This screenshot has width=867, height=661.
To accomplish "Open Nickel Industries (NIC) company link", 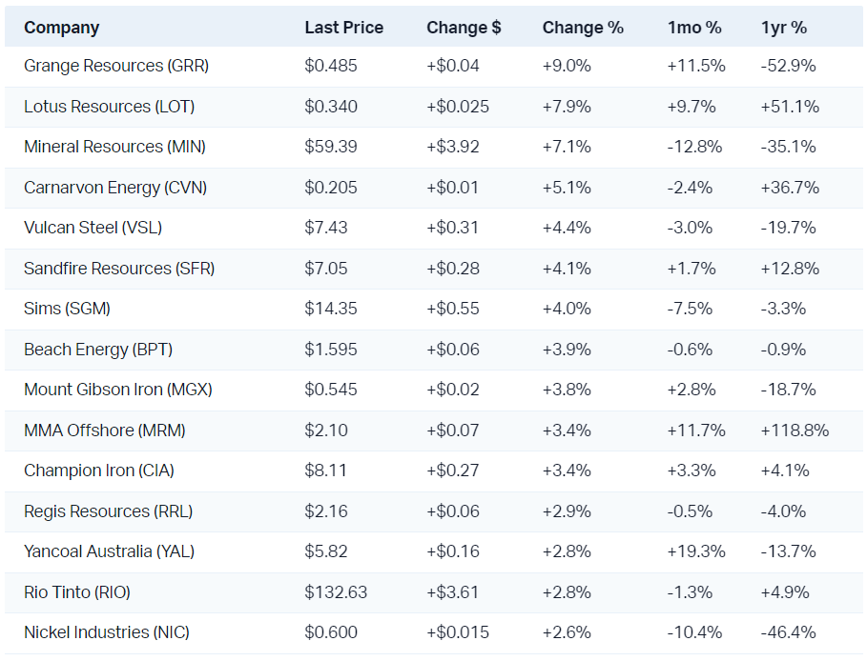I will point(114,632).
